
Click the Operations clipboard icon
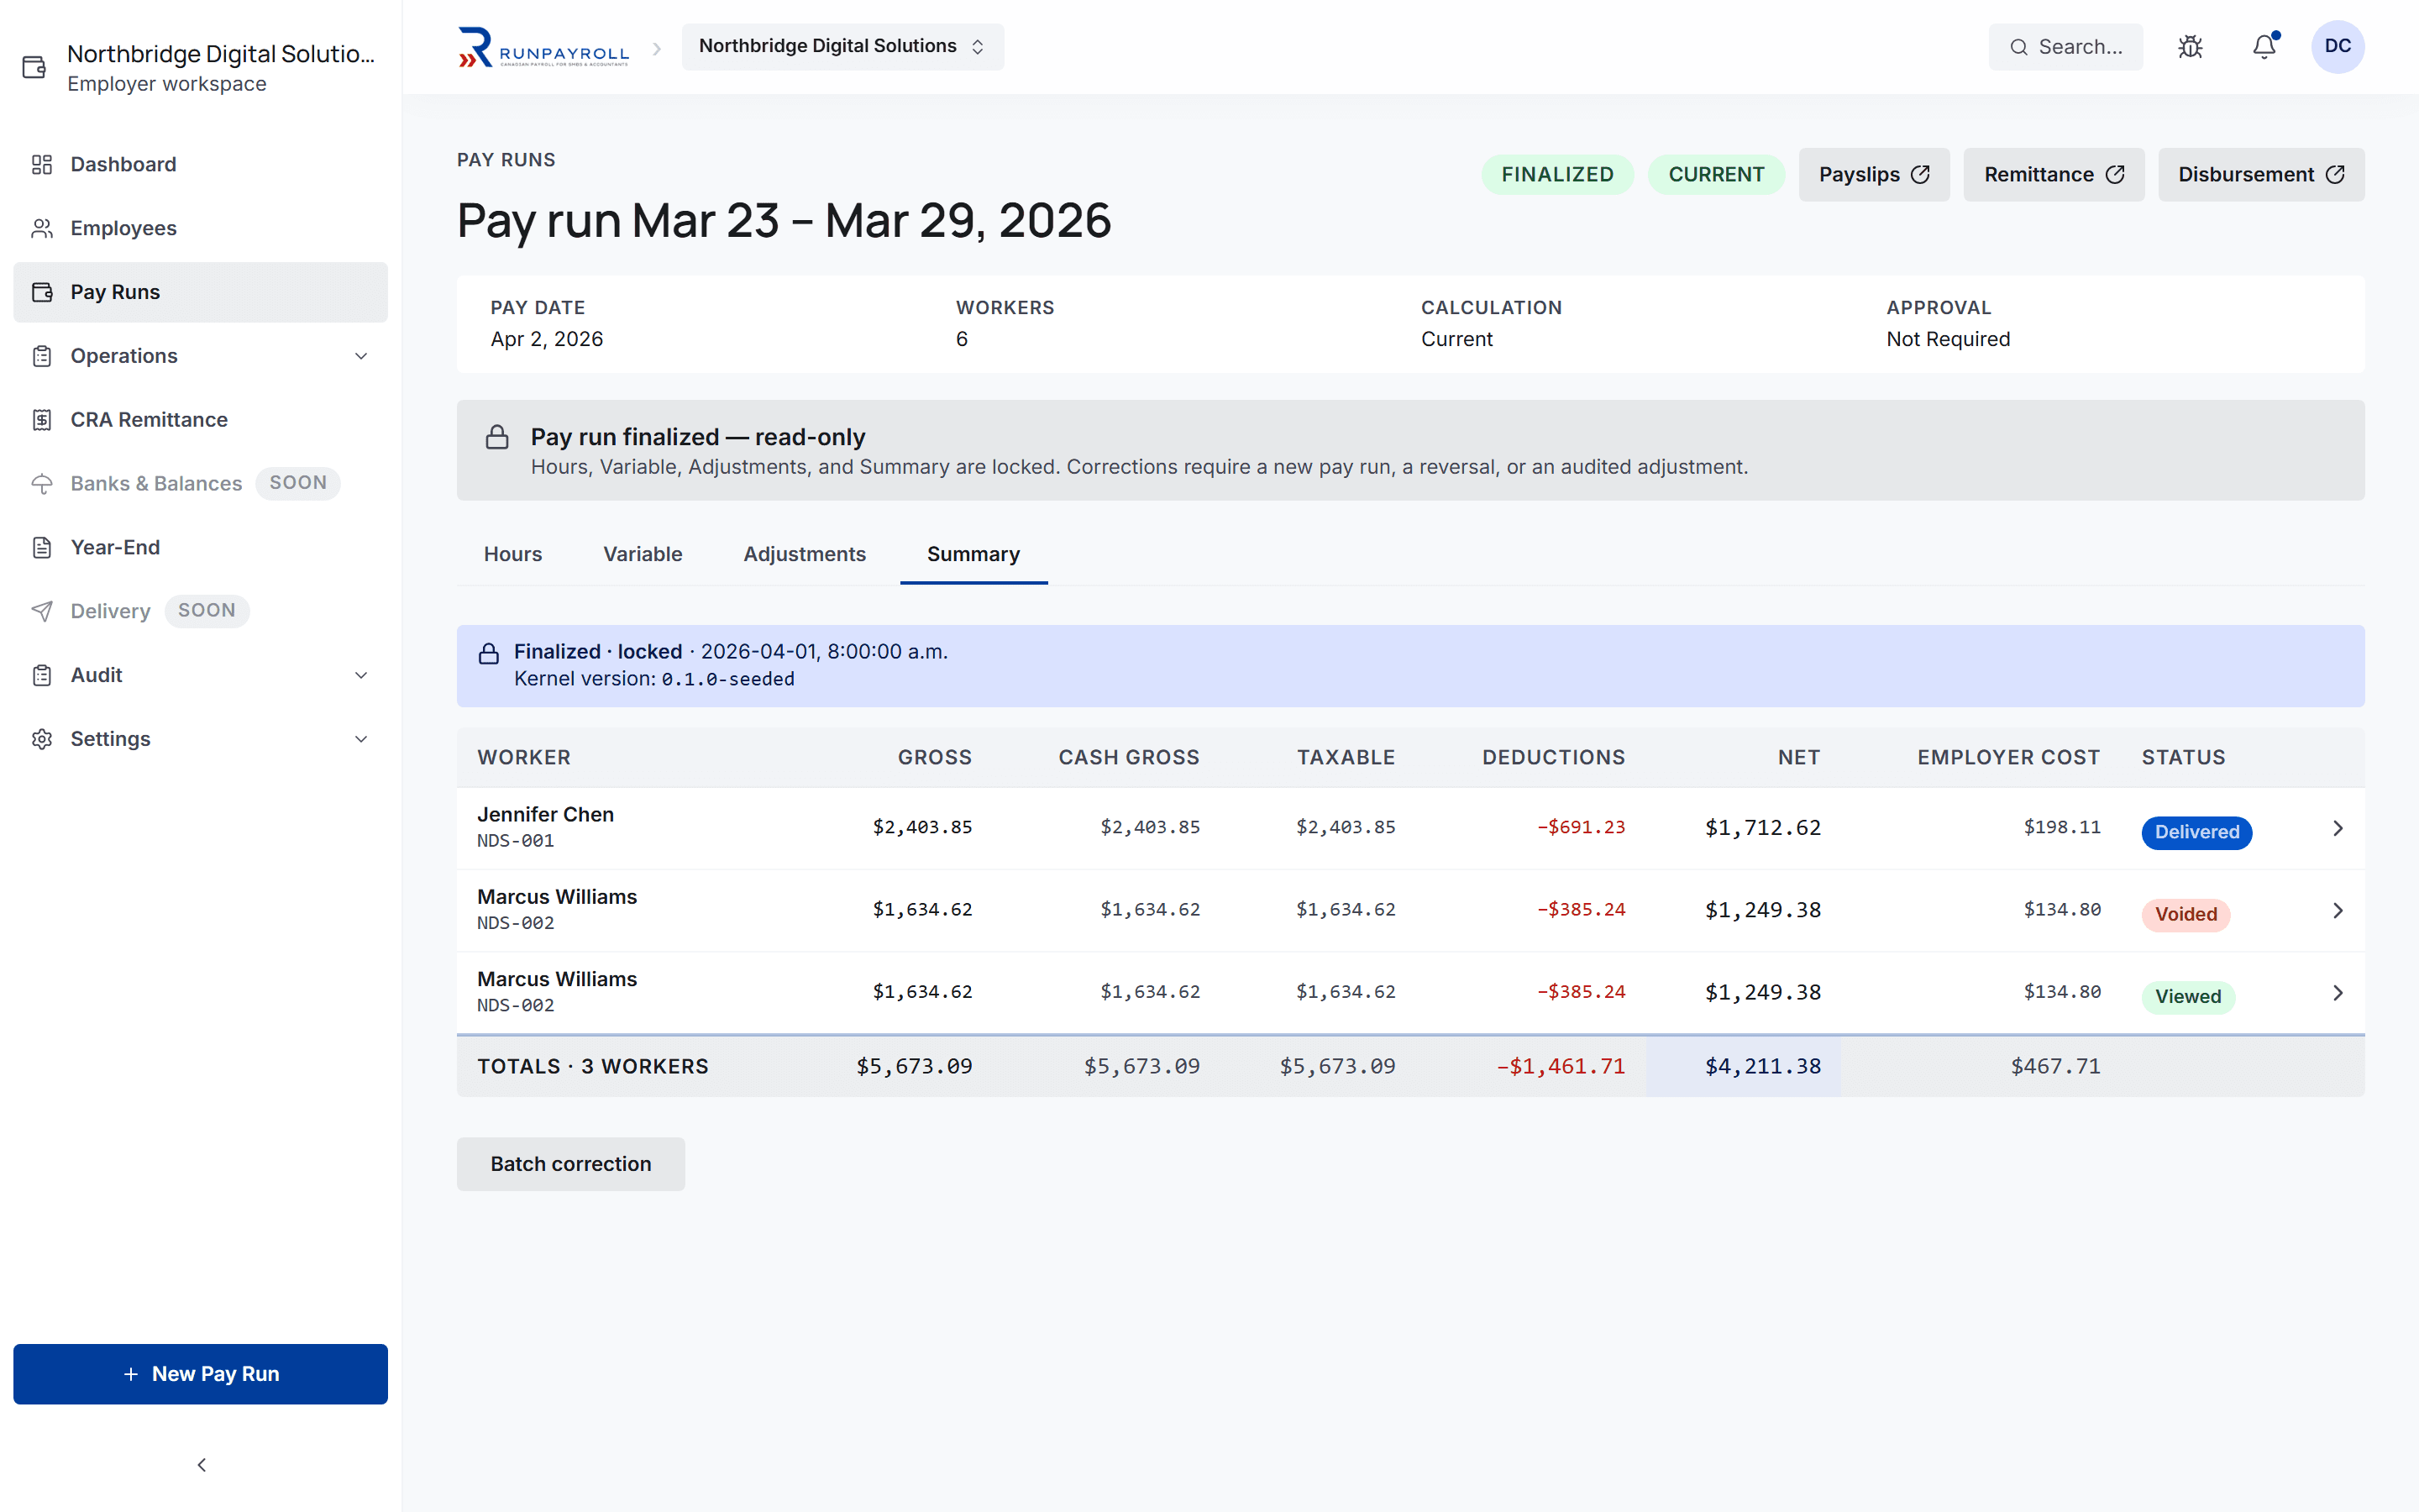(x=42, y=356)
